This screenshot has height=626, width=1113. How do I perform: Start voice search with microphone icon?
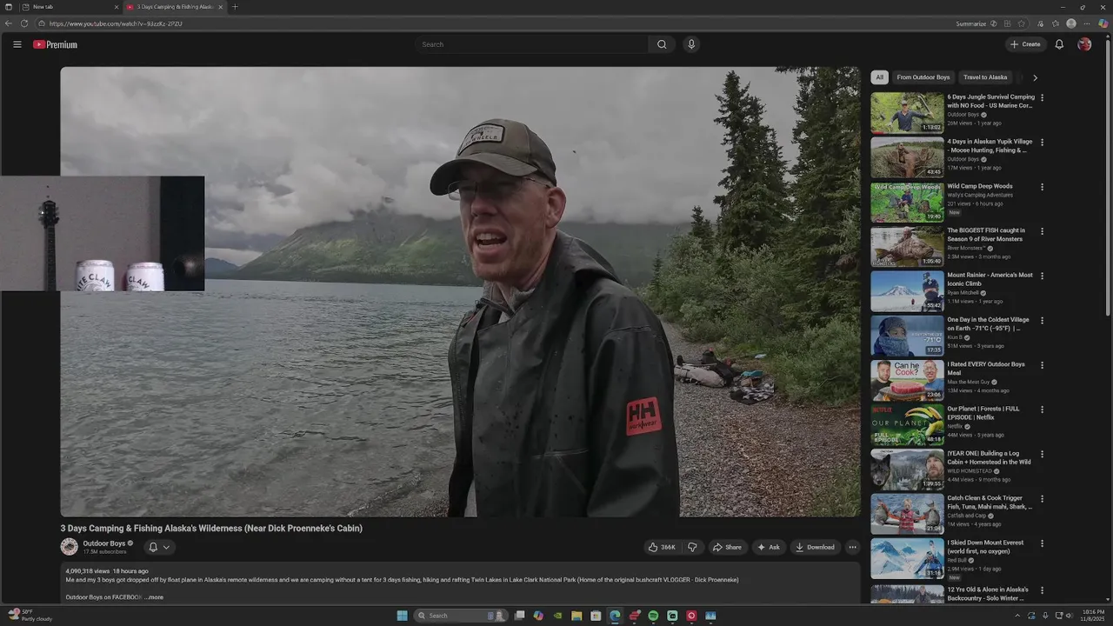(691, 44)
